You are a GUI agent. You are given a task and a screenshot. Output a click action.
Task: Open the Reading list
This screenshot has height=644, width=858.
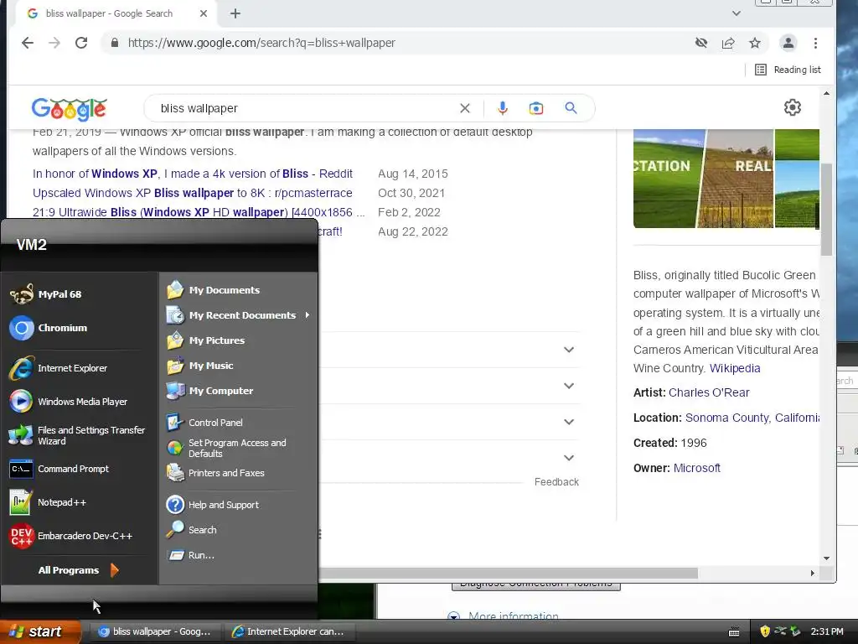(x=788, y=70)
